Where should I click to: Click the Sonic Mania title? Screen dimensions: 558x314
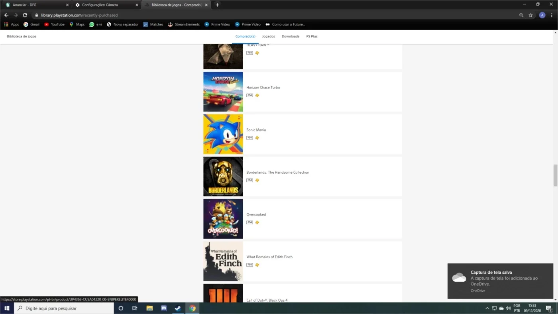(256, 130)
